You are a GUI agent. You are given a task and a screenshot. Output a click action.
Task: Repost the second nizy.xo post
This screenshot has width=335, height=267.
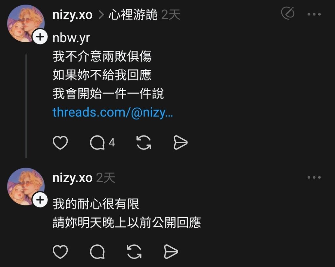[134, 252]
